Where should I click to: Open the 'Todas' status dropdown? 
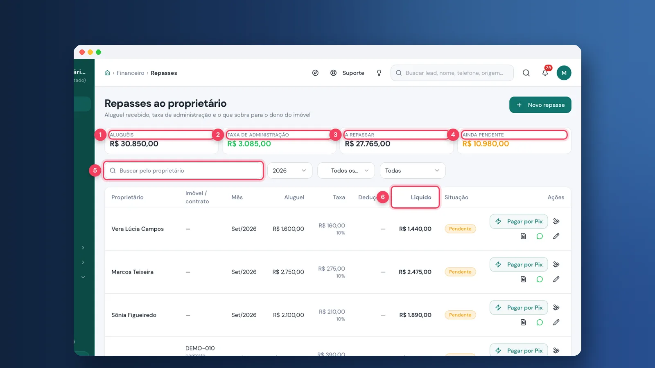click(413, 171)
